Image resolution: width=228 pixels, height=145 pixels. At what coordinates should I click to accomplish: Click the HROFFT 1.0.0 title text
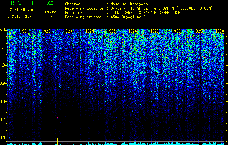[28, 3]
